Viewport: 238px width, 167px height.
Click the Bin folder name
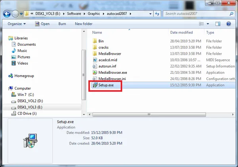[x=101, y=41]
